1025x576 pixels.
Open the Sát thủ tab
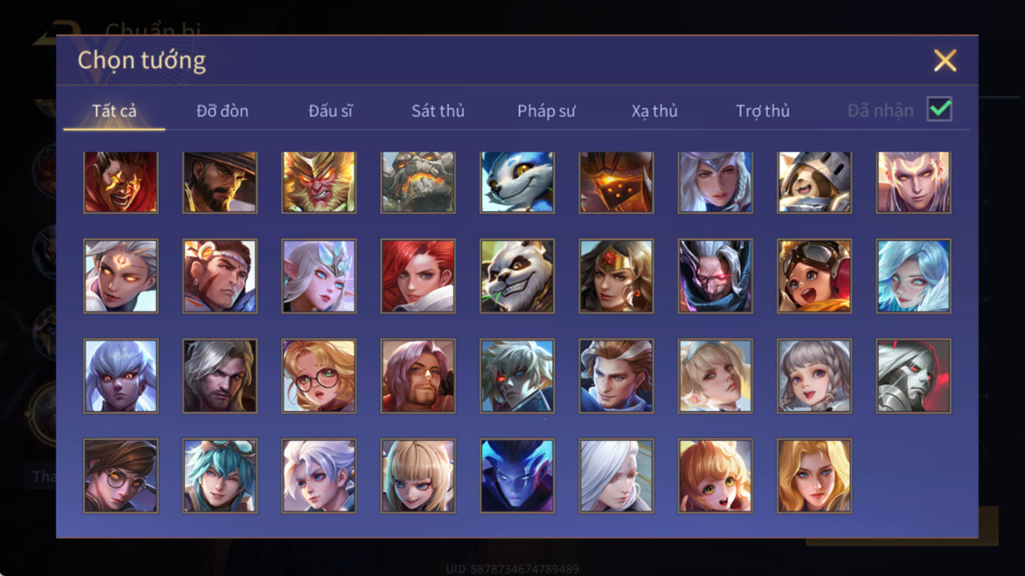pos(438,111)
